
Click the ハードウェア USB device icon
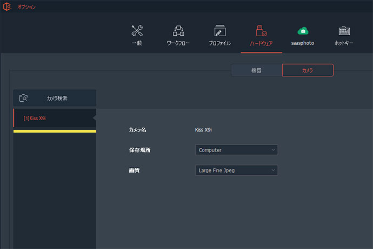coord(262,31)
